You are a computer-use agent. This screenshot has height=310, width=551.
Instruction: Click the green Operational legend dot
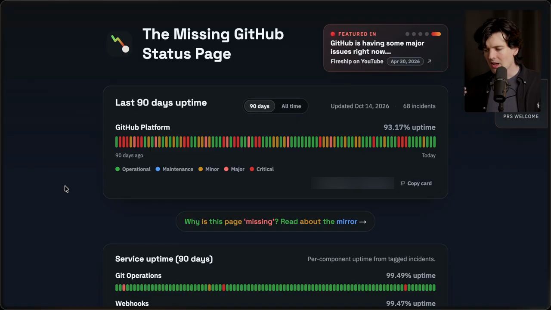click(x=118, y=169)
